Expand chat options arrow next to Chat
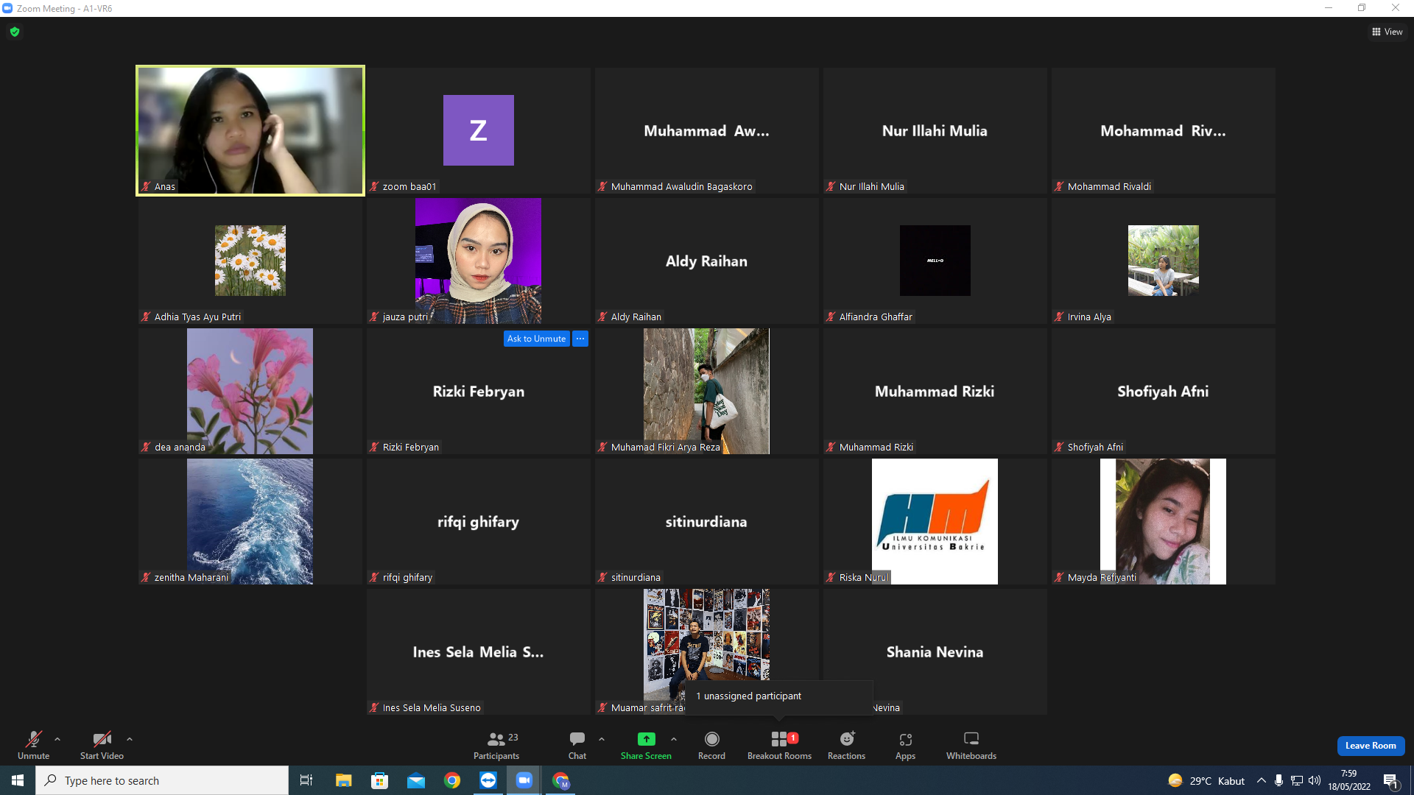Screen dimensions: 1414x795 coord(602,739)
